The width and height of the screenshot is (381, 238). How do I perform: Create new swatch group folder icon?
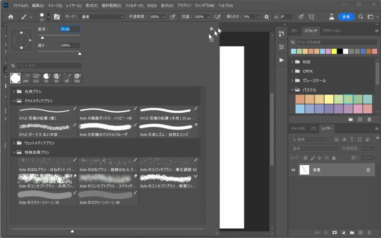pyautogui.click(x=350, y=119)
